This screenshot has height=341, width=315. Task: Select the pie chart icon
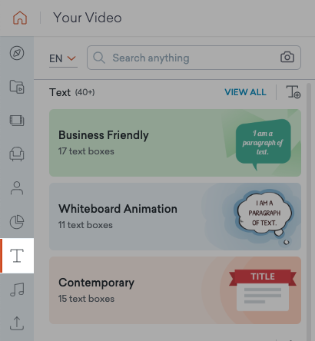[x=17, y=222]
